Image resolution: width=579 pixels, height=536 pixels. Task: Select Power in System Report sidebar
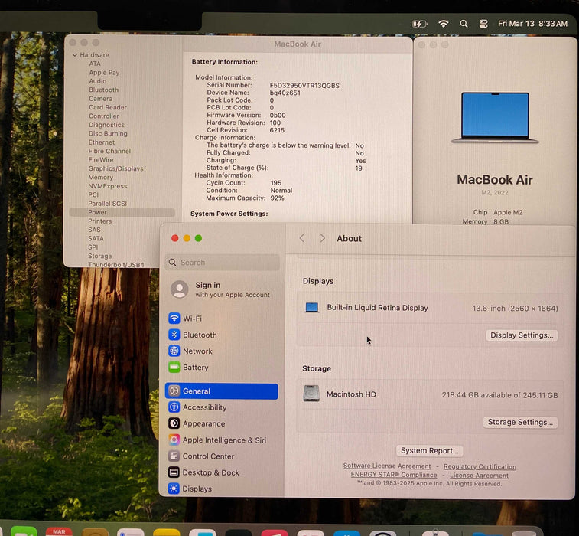click(x=122, y=212)
